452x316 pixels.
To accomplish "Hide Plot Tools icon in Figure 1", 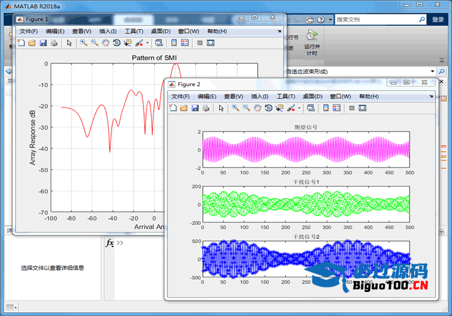I will click(x=200, y=43).
